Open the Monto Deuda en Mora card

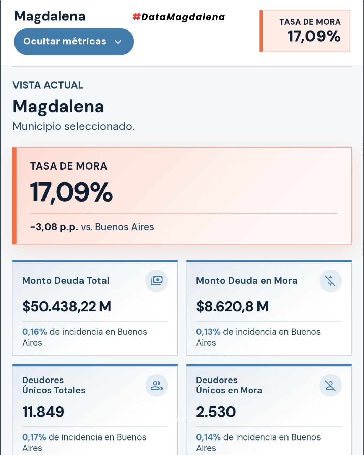click(x=269, y=308)
